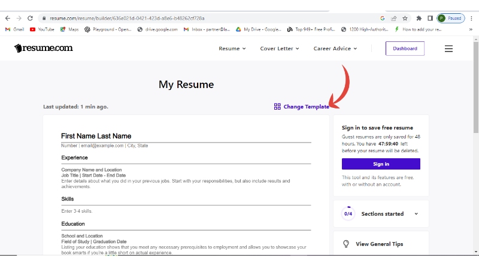Open the browser extensions puzzle icon

(x=419, y=19)
